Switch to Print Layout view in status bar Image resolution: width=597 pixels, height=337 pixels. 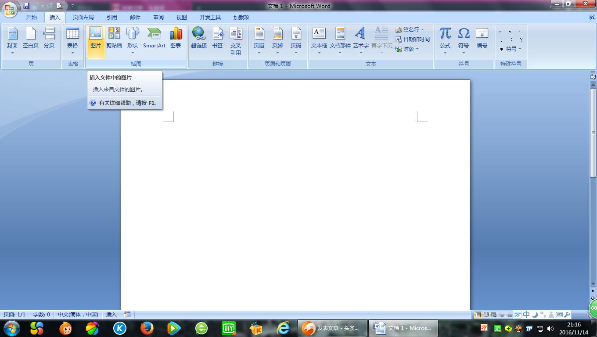tap(478, 315)
